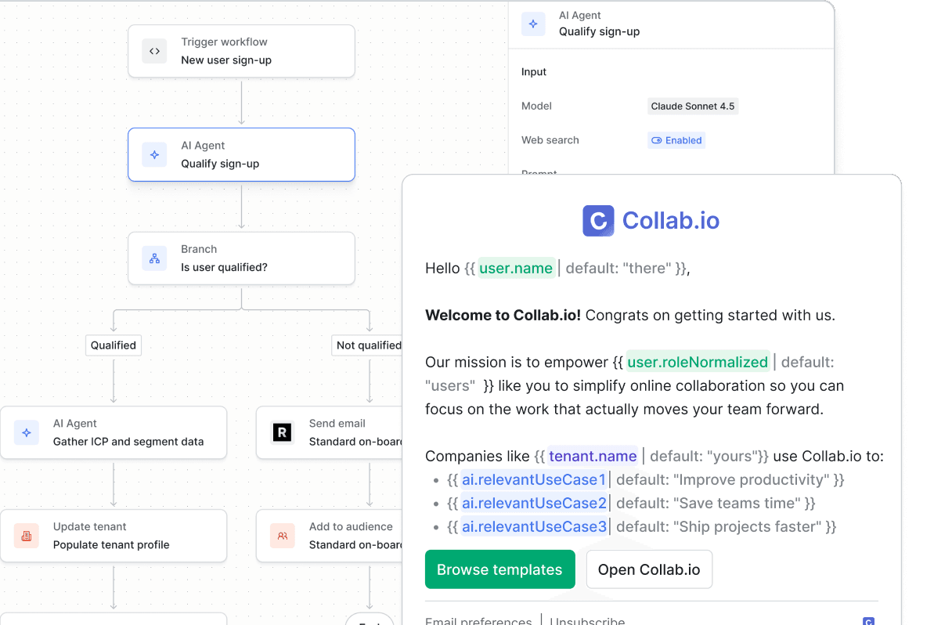Click the tenant.name variable tag
952x625 pixels.
click(593, 456)
